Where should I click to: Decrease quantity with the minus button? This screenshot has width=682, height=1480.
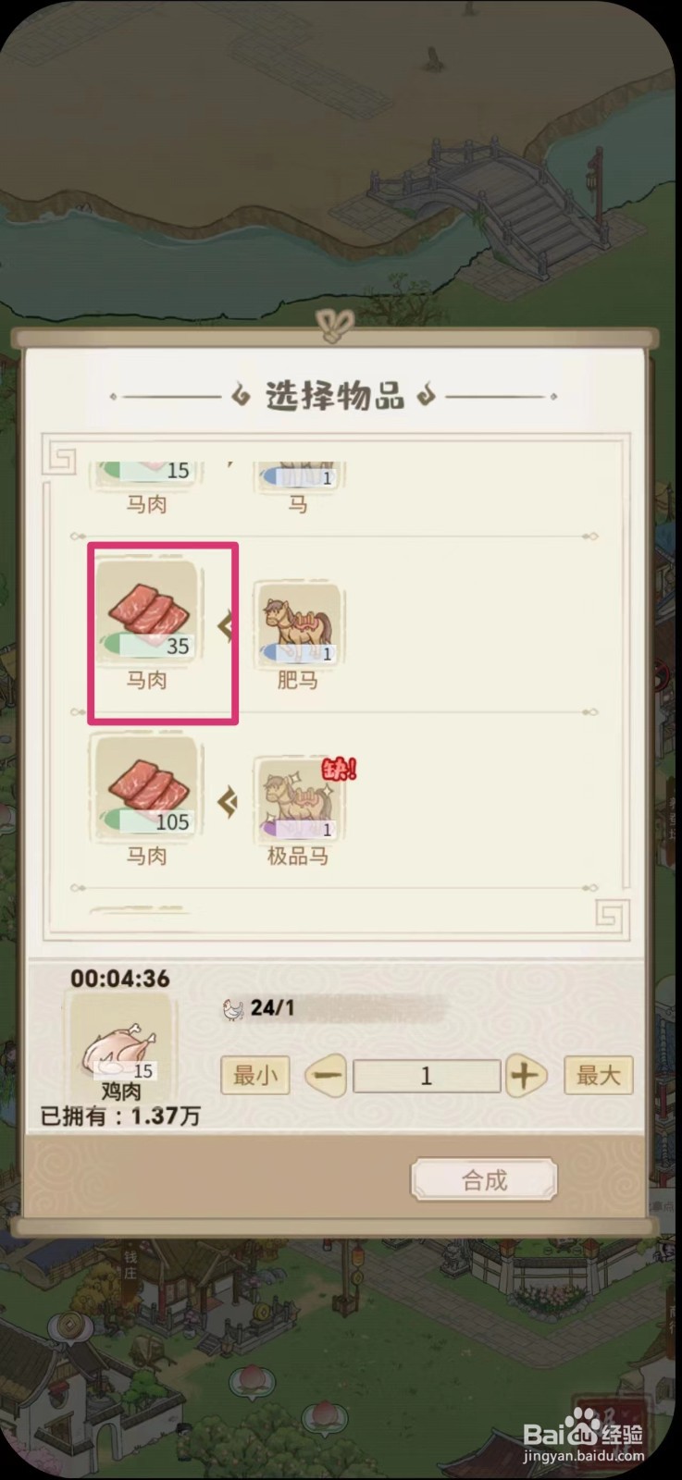327,1076
